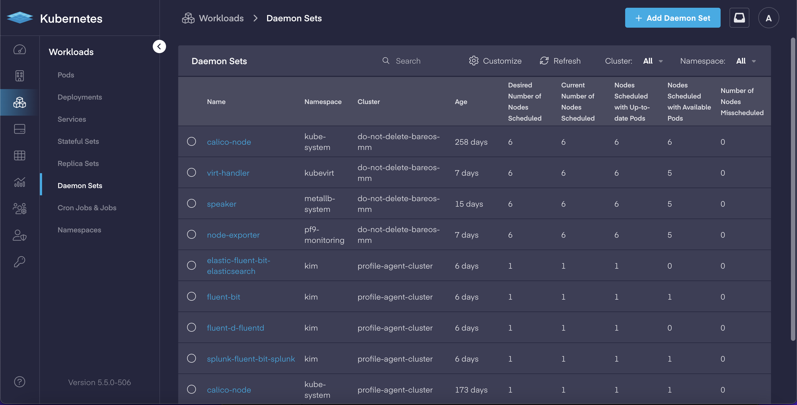Open the virt-handler daemon set link
The image size is (797, 405).
(x=228, y=173)
